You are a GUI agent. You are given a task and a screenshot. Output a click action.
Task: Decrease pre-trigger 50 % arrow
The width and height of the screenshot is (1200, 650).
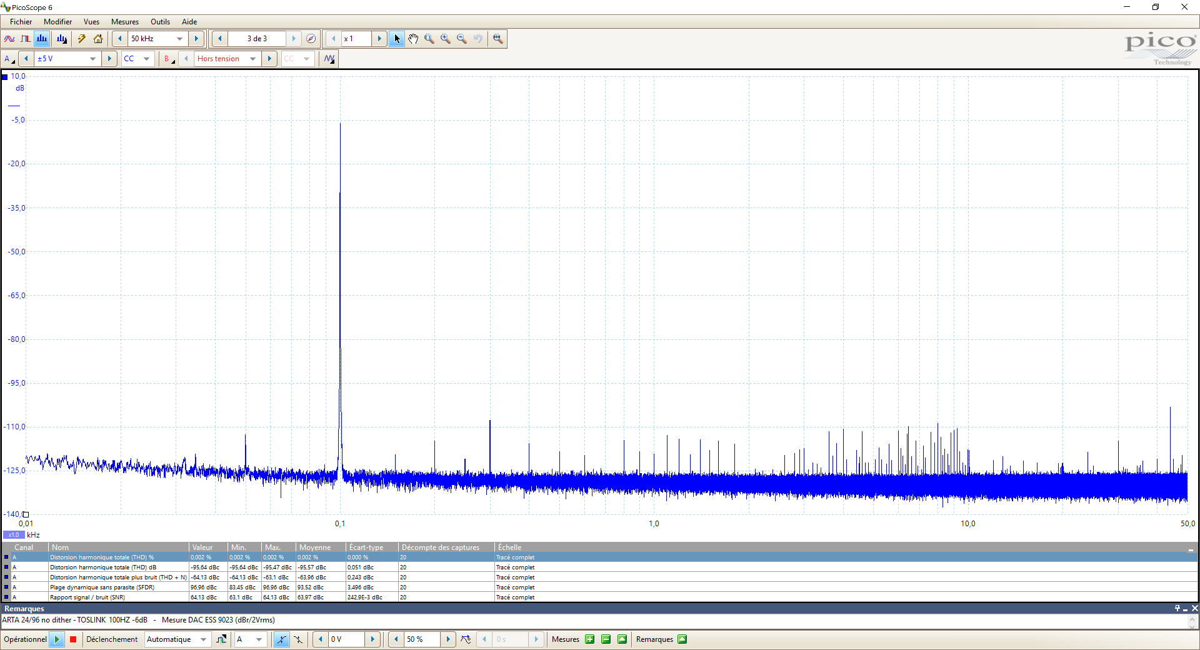(396, 639)
